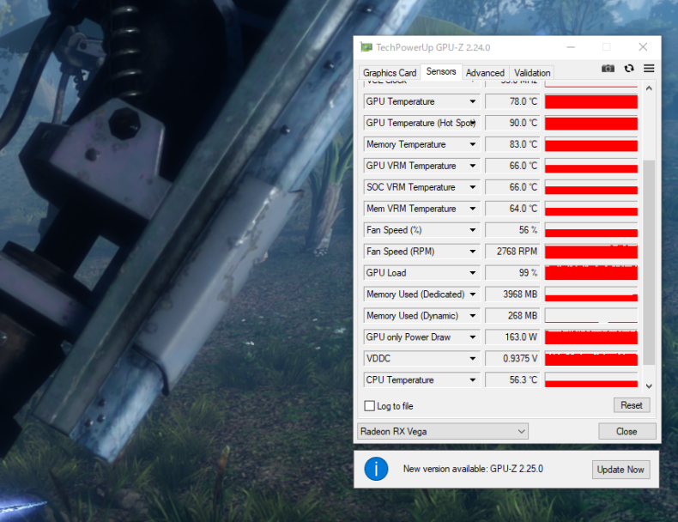678x522 pixels.
Task: Open the GPU Temperature (Hot Spot) dropdown
Action: pyautogui.click(x=473, y=123)
